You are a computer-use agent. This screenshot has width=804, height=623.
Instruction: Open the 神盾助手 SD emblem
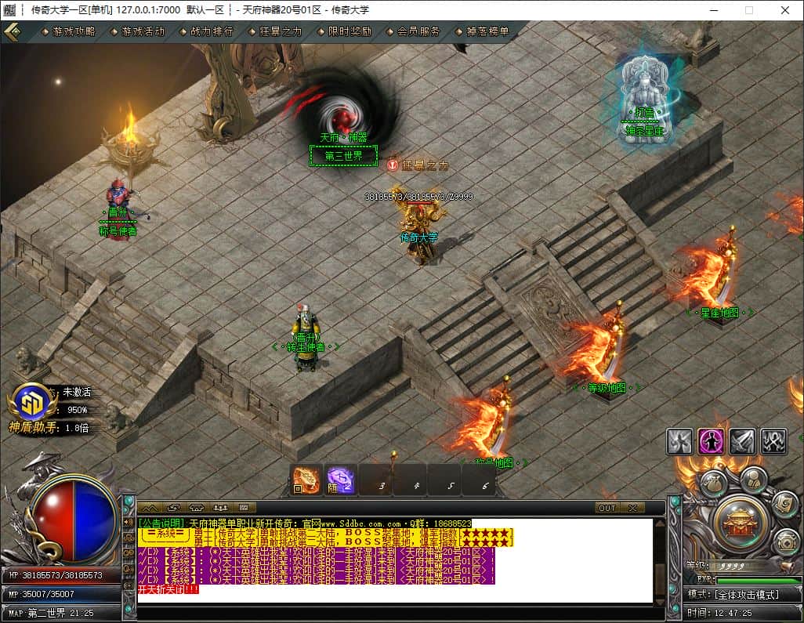point(32,403)
